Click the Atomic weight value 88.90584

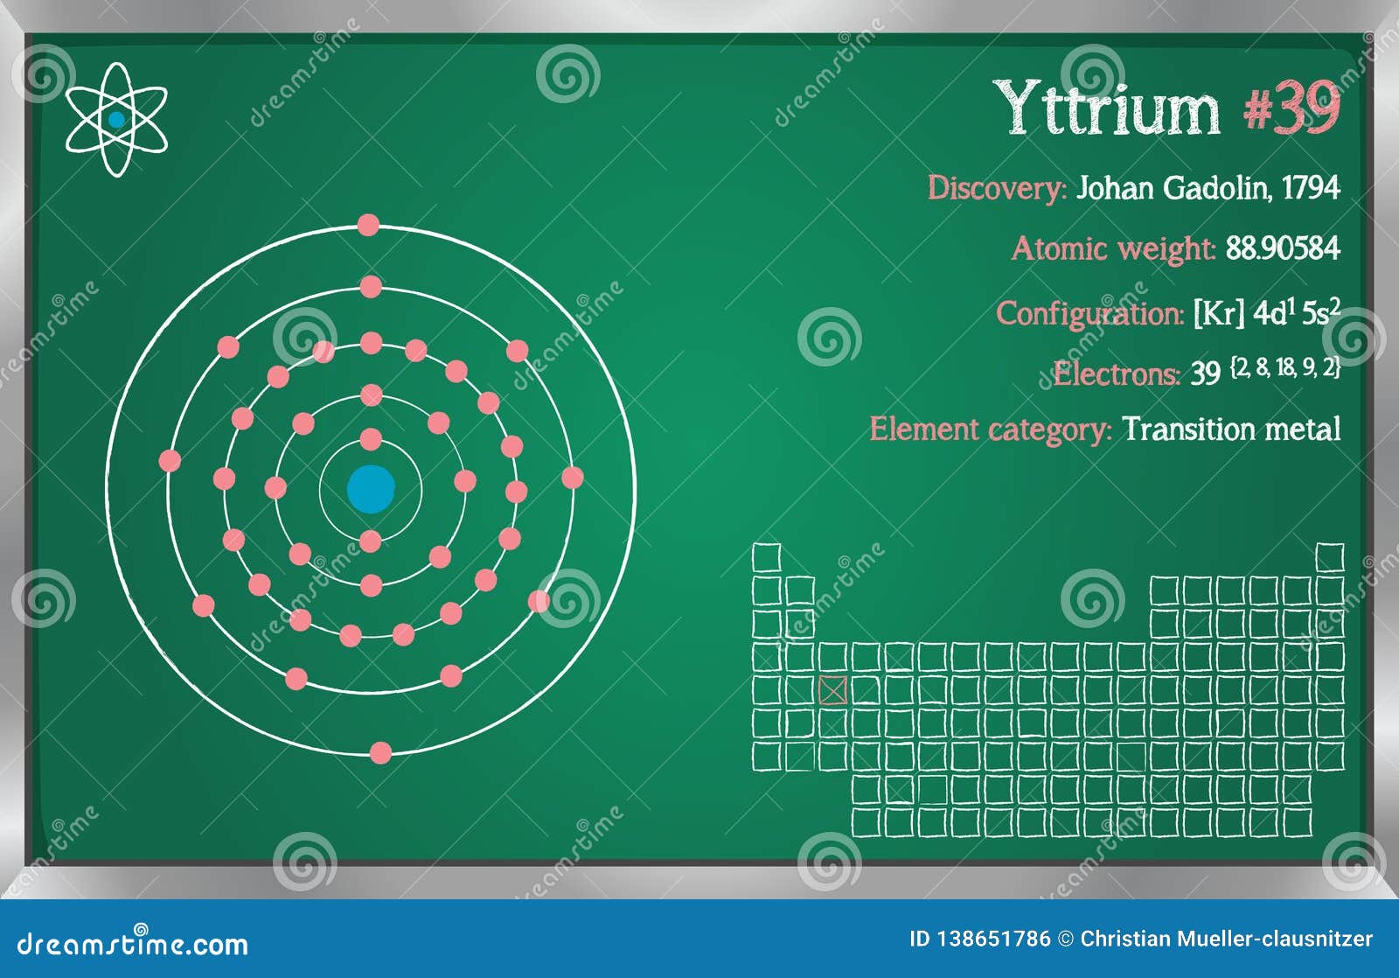click(1280, 251)
